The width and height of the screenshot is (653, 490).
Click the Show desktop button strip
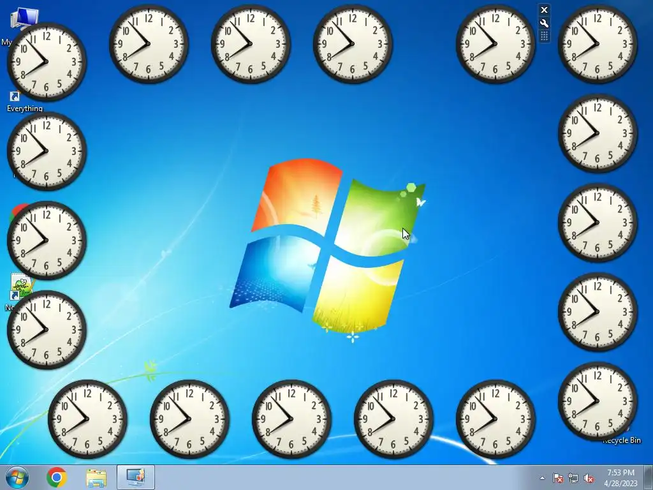click(649, 477)
